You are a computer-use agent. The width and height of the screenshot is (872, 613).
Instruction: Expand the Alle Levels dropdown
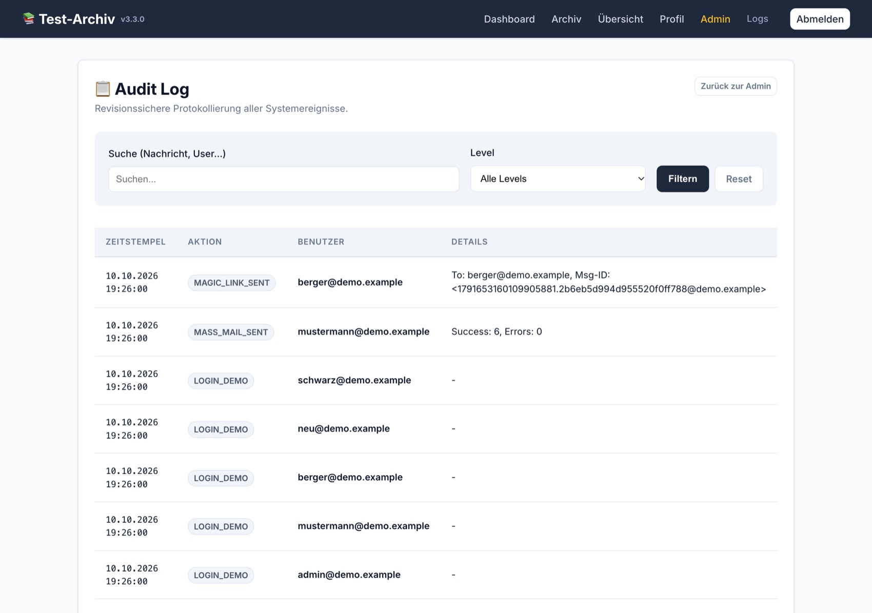558,179
